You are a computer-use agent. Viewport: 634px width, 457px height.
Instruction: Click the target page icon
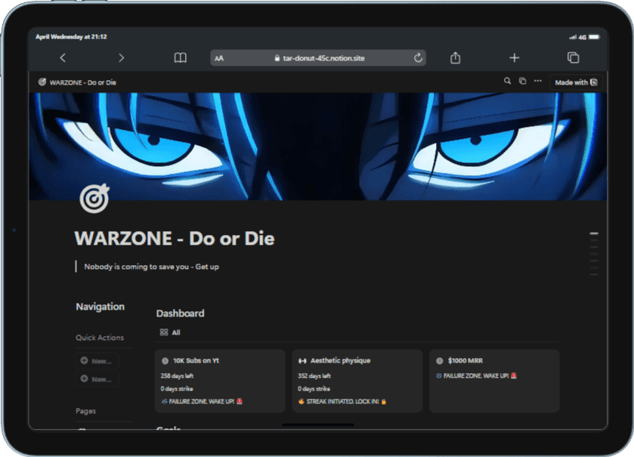(94, 199)
